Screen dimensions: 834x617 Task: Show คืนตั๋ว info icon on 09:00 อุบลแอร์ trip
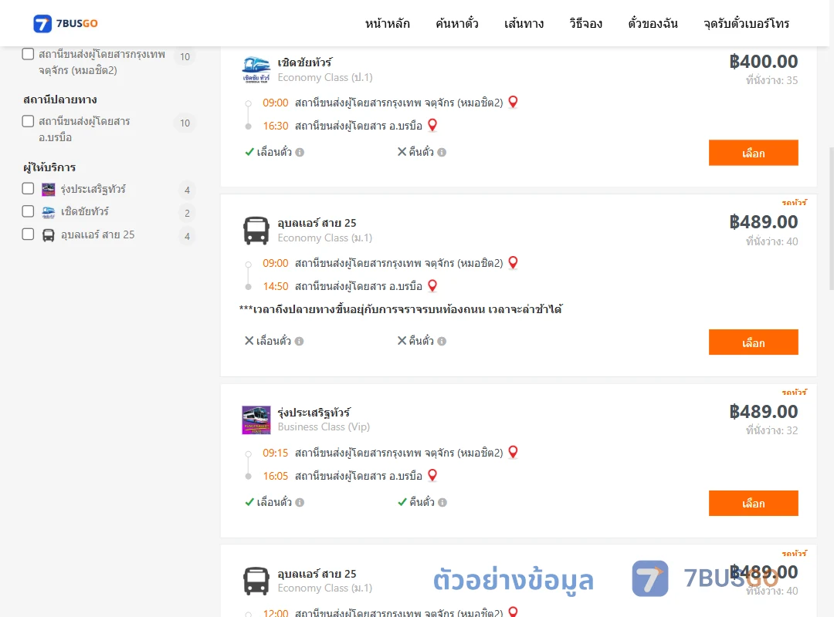442,341
